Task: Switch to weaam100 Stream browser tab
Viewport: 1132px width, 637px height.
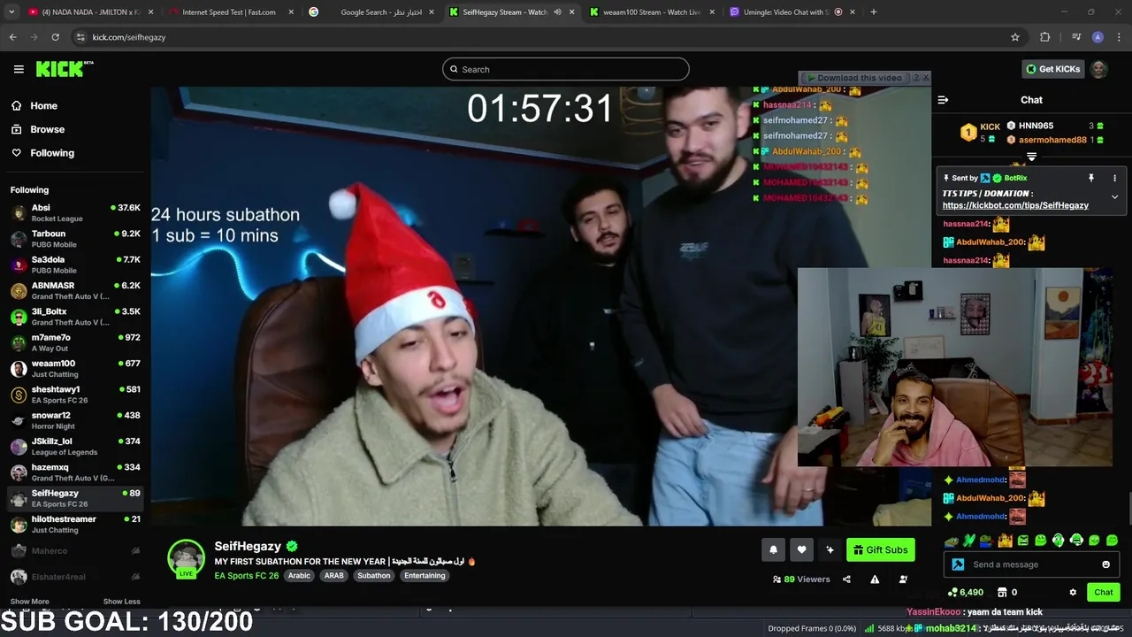Action: point(651,12)
